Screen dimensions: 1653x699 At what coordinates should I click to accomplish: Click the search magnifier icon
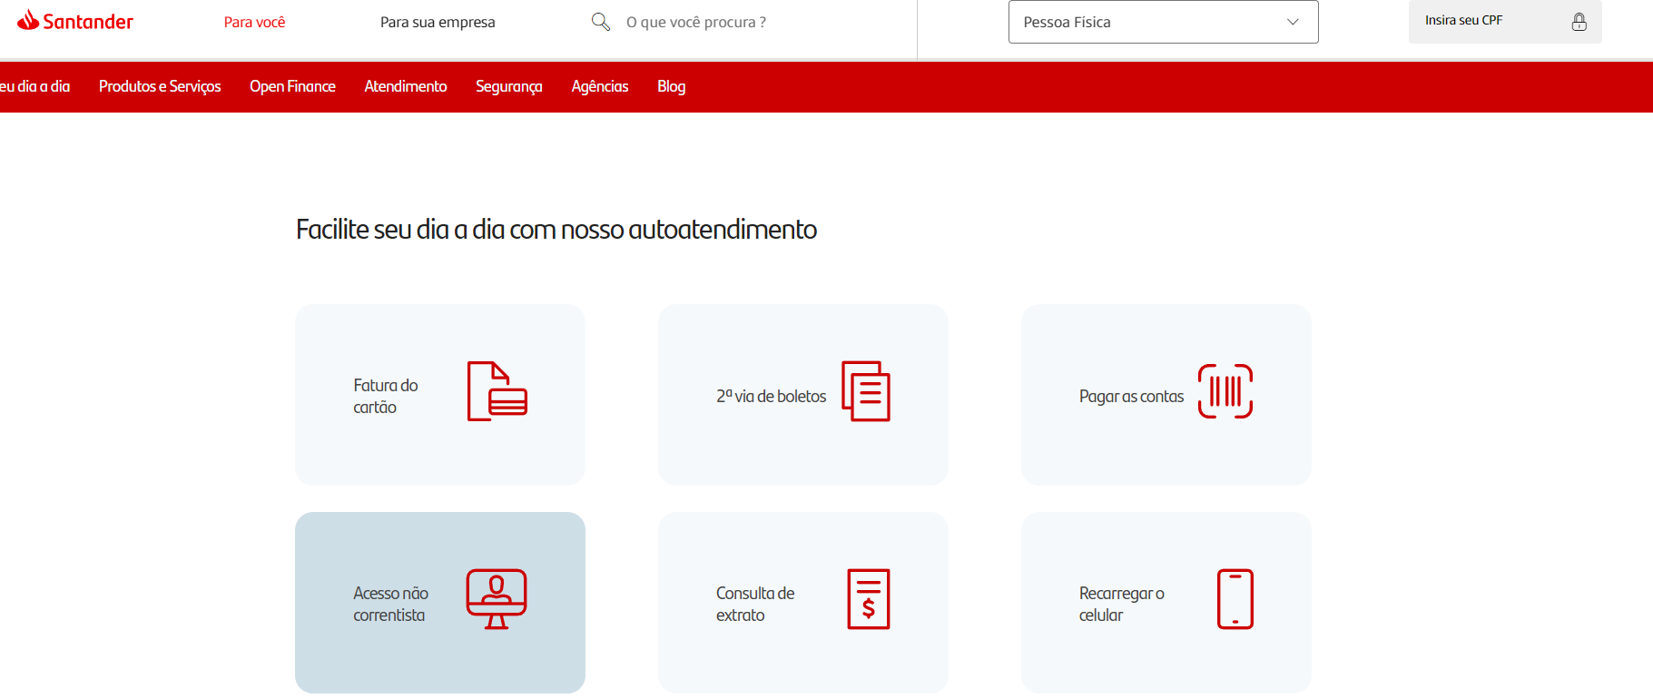tap(600, 21)
